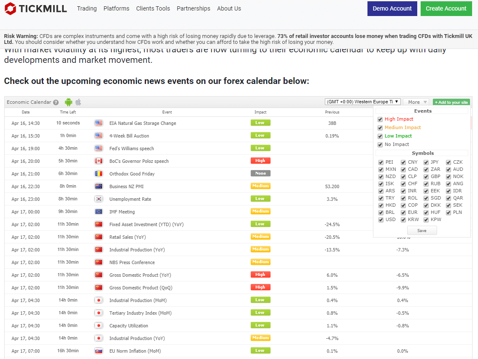Click the Apr 17, 07:00 date cell

(26, 351)
